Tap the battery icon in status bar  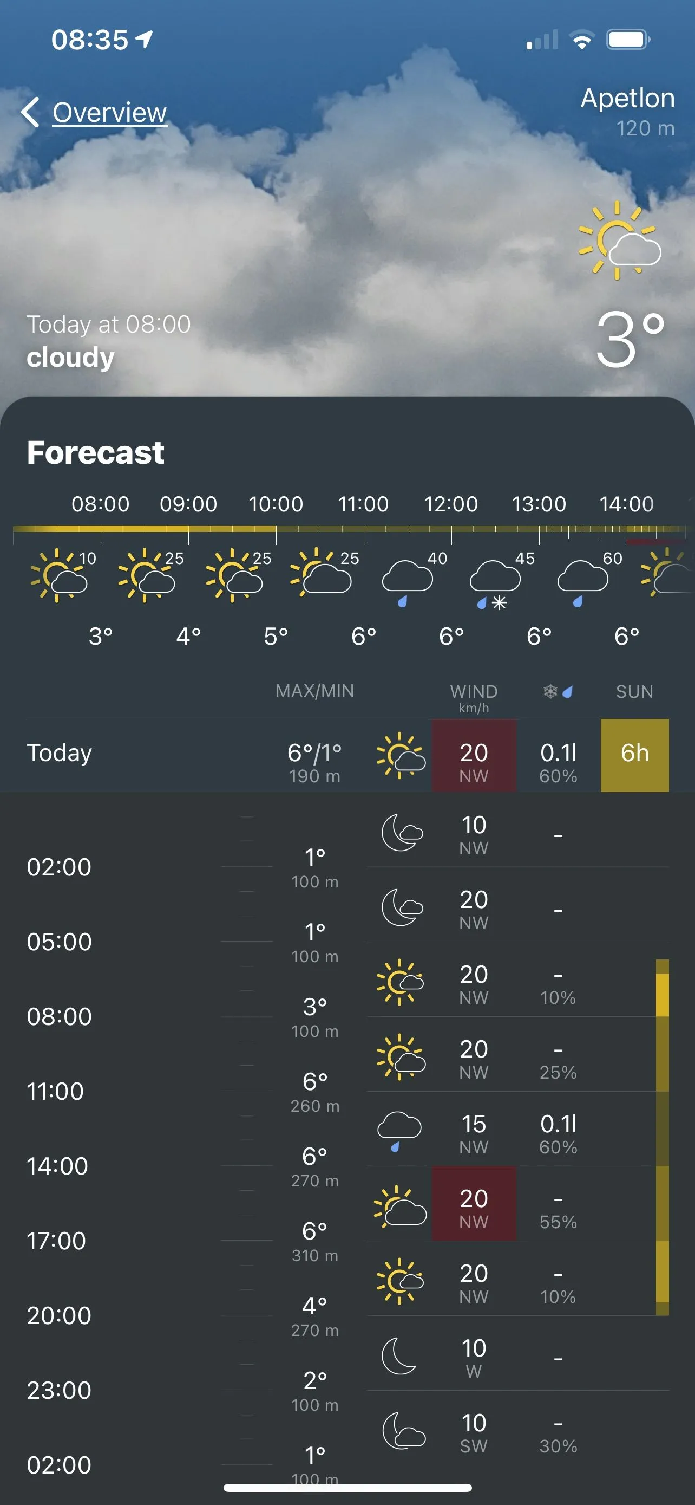628,40
